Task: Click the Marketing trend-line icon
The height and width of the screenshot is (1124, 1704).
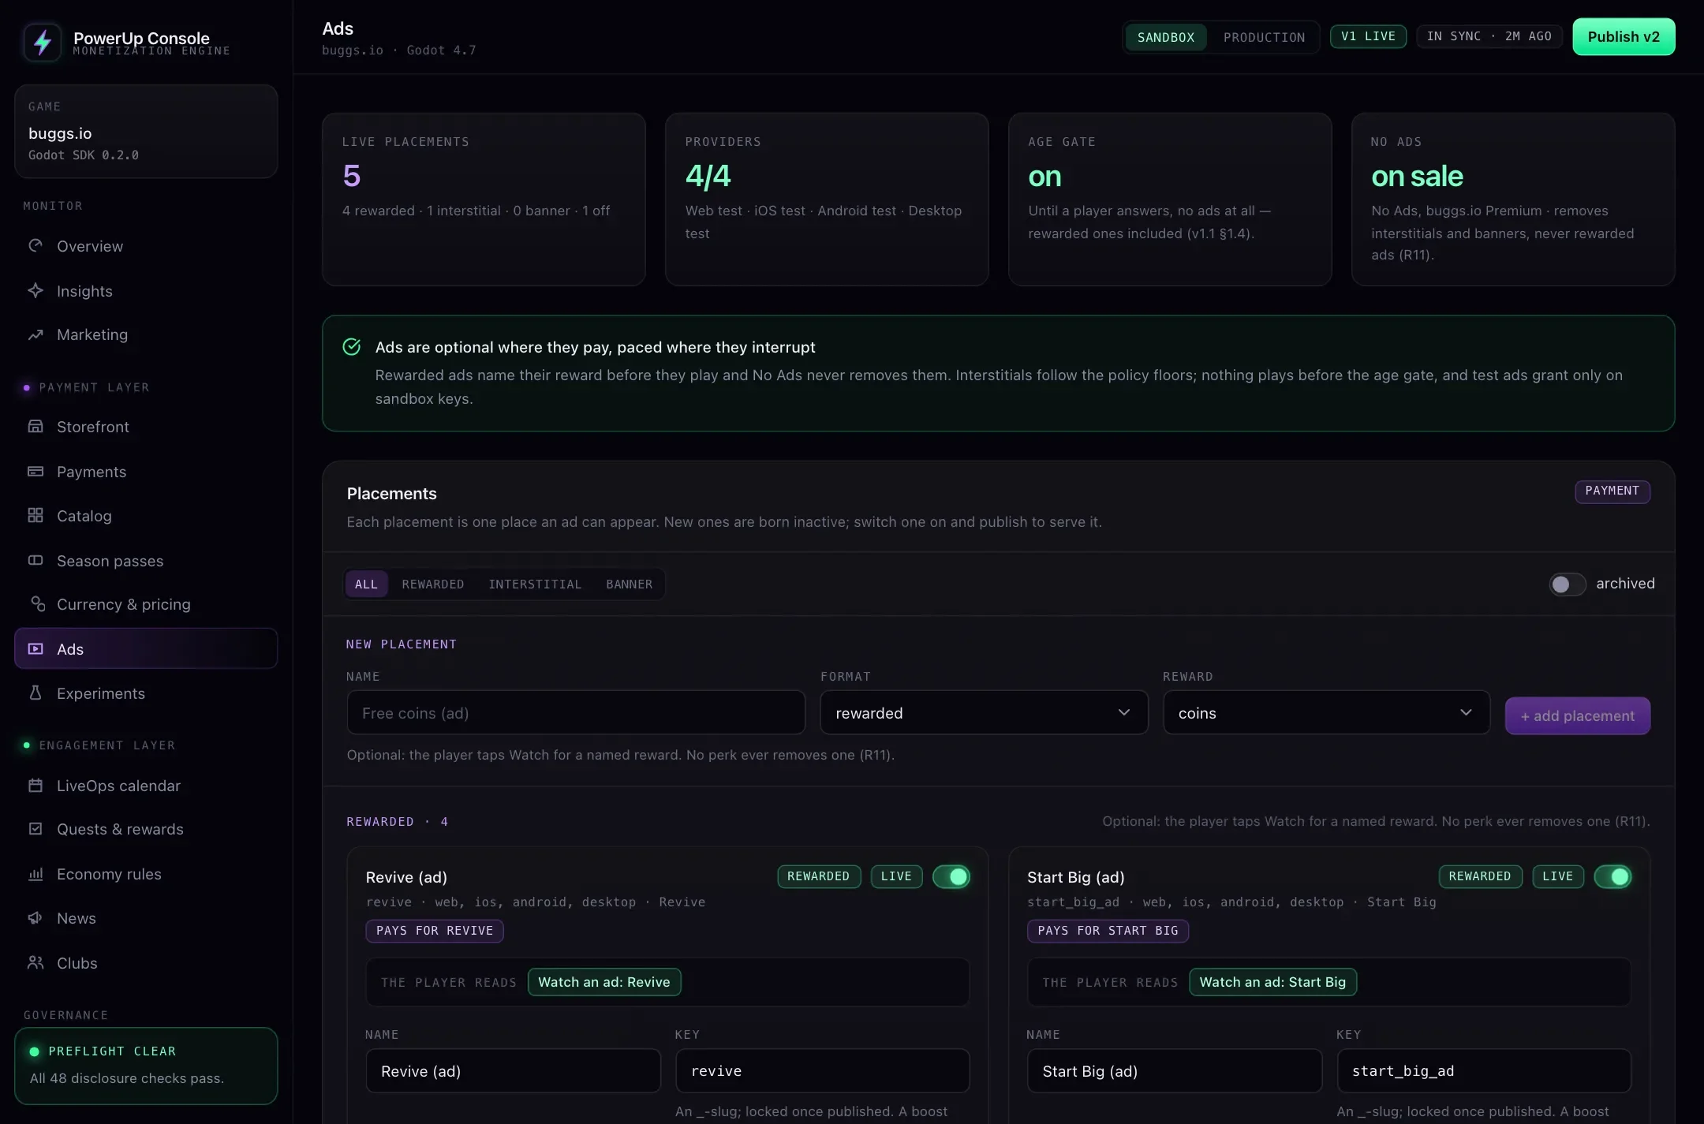Action: 35,334
